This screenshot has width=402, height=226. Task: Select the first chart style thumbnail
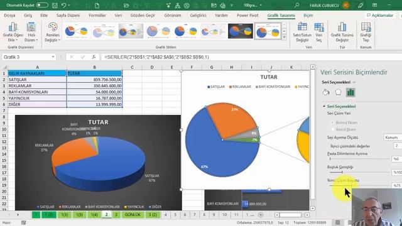pos(76,31)
